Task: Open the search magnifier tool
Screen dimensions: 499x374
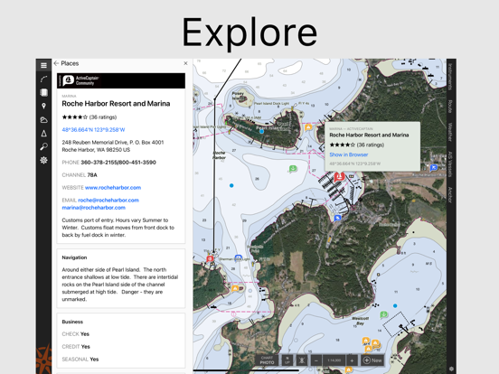Action: [x=43, y=146]
